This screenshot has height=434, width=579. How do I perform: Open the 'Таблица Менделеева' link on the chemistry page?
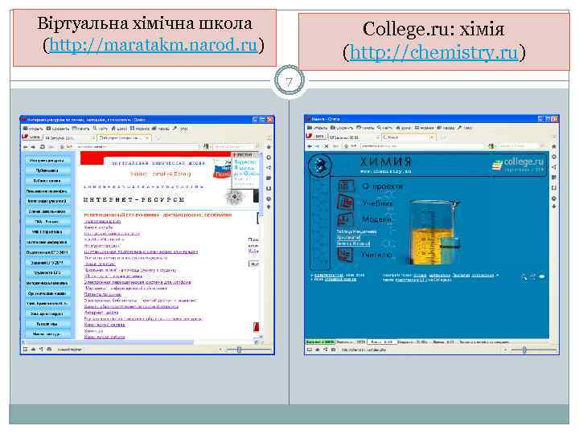[x=356, y=231]
